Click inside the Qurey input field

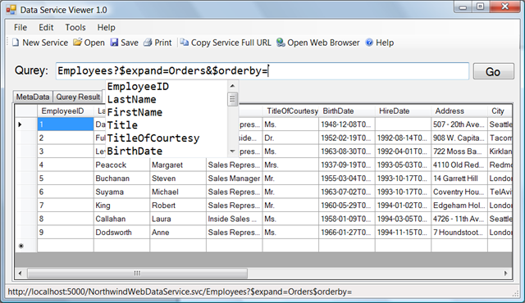tap(262, 70)
